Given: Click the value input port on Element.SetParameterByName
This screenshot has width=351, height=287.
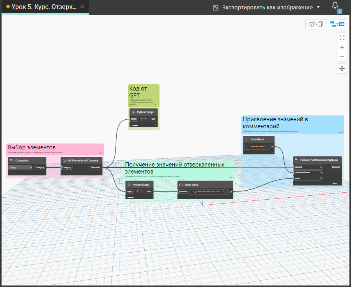Looking at the screenshot, I should click(x=308, y=178).
